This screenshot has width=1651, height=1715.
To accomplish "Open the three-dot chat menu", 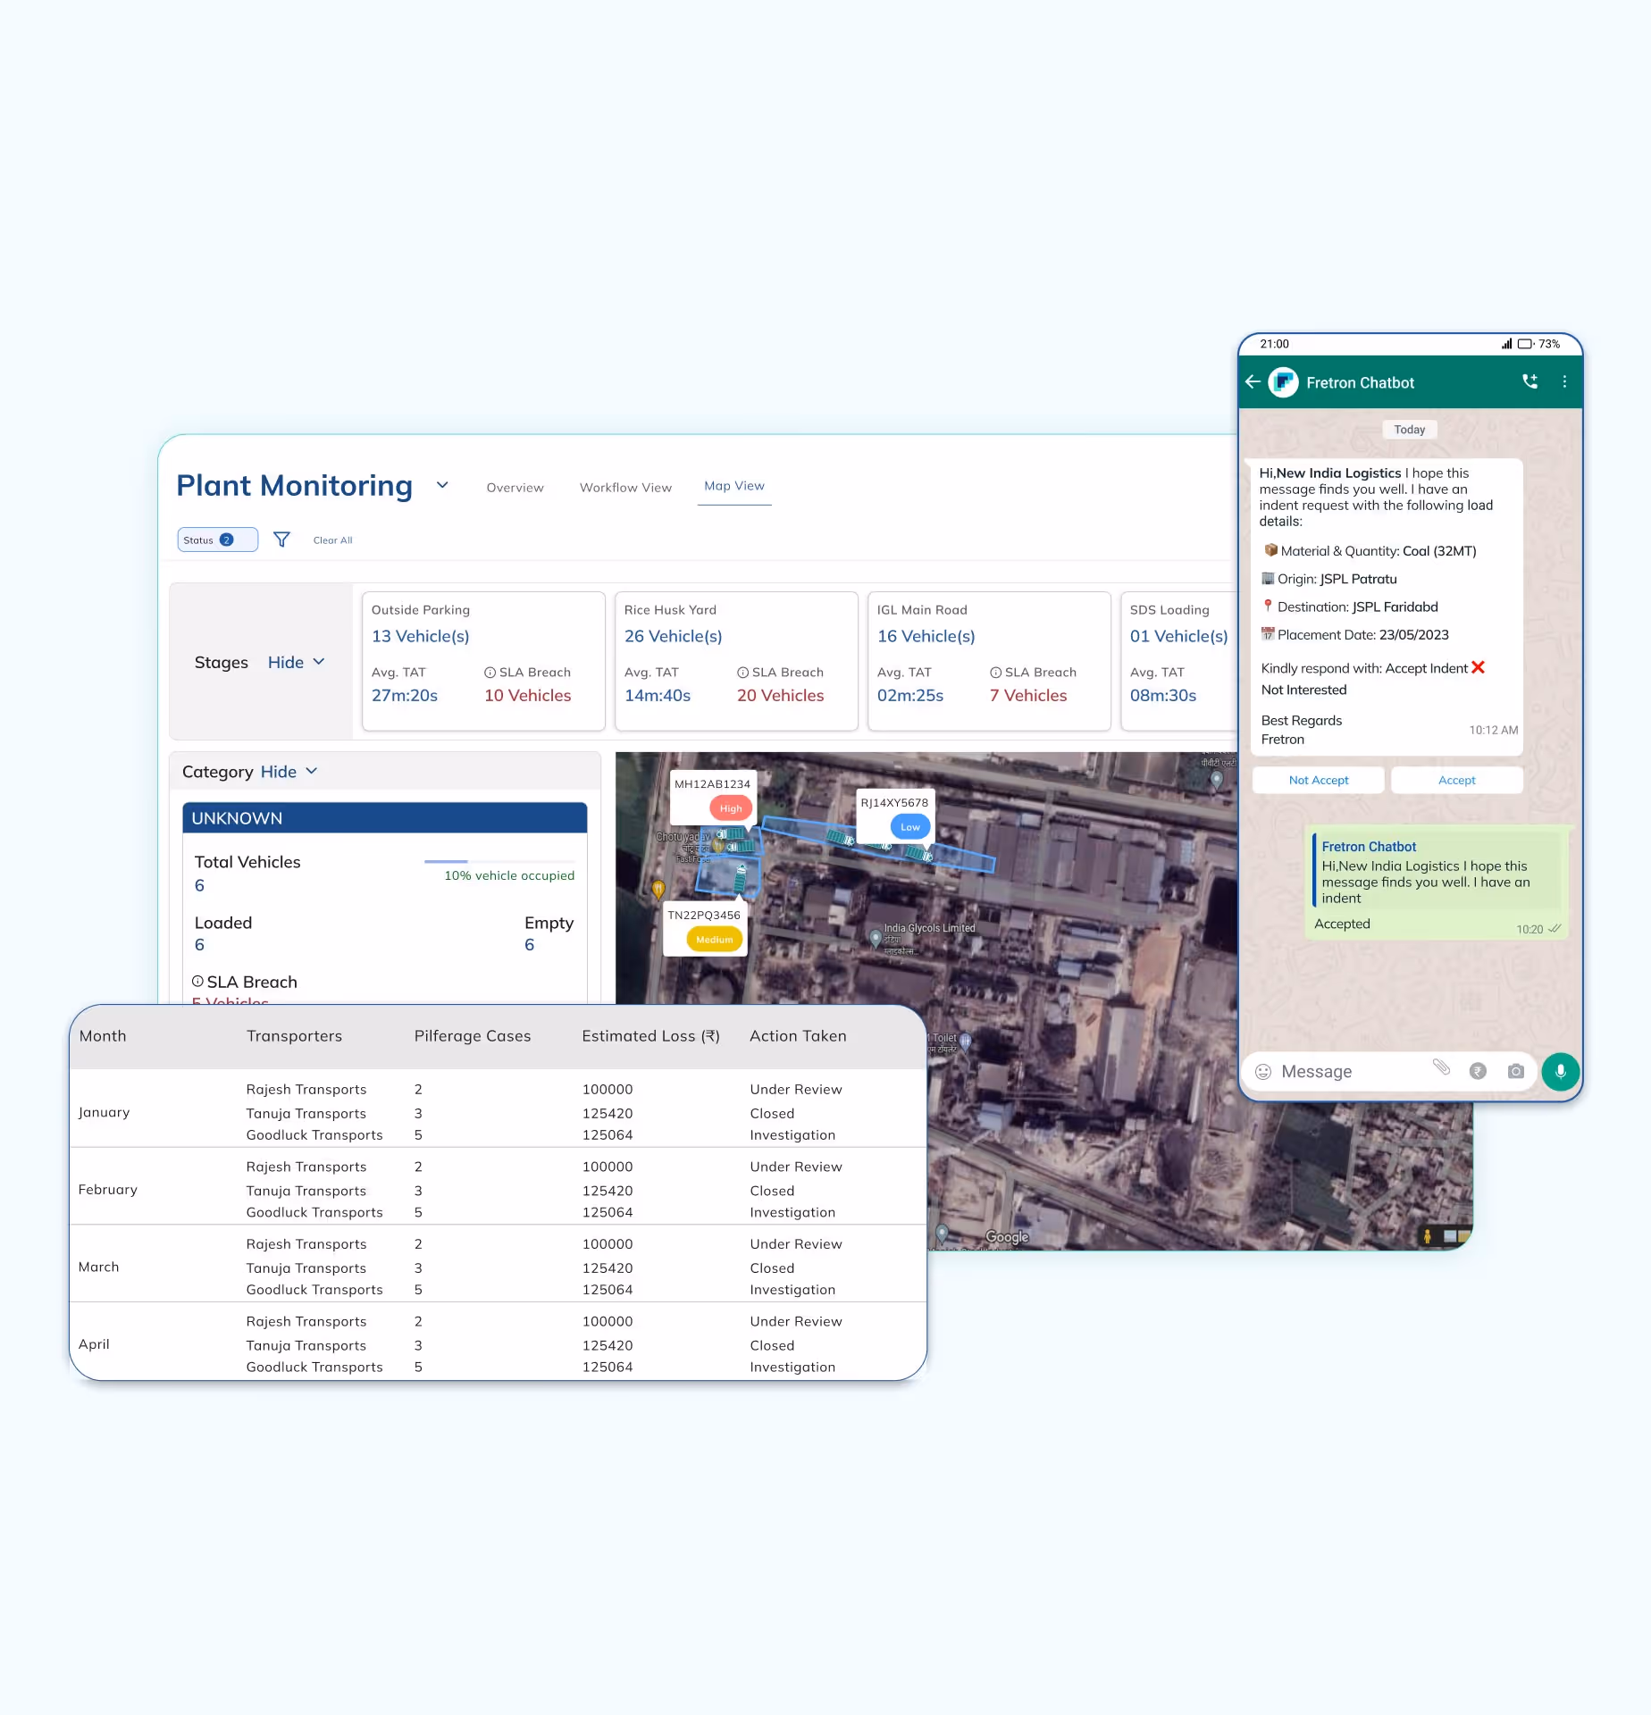I will click(x=1564, y=381).
